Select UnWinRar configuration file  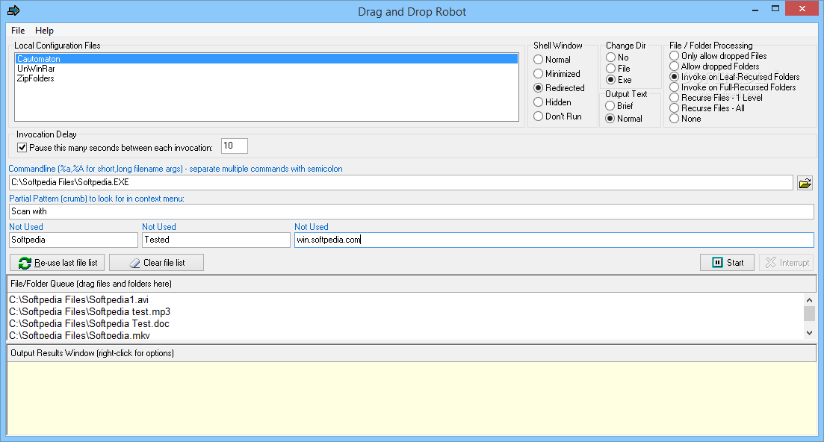(x=267, y=69)
